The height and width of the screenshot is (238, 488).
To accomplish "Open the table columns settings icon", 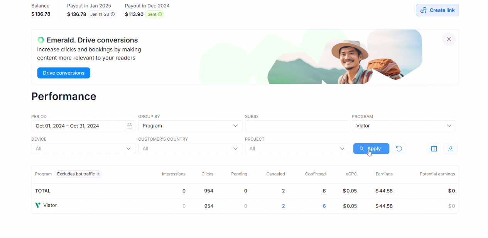I will click(434, 149).
